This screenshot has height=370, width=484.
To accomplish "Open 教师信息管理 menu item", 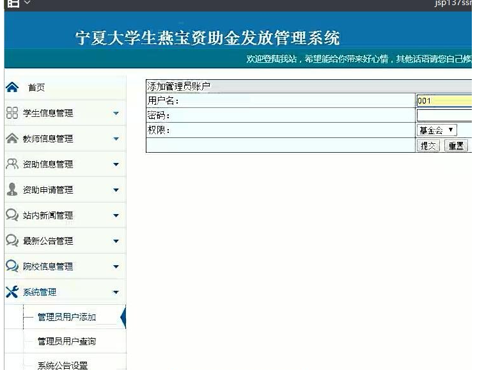I will point(48,139).
